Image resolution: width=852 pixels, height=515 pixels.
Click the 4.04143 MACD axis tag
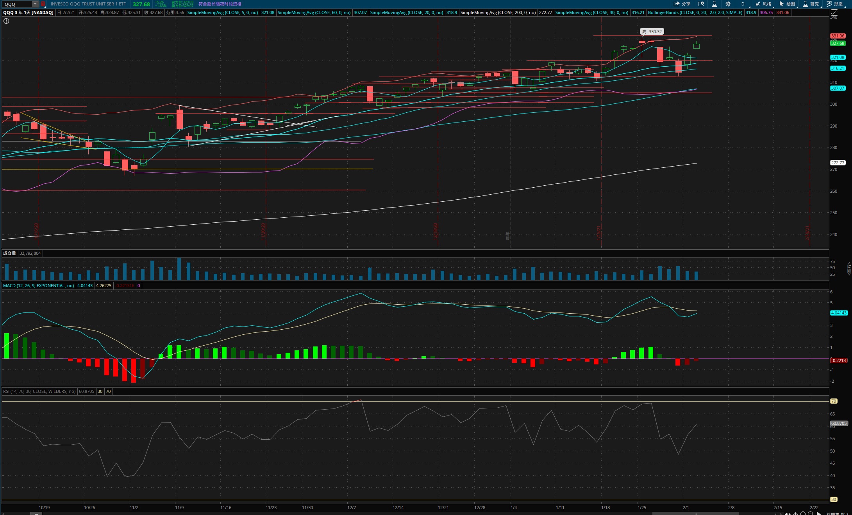(x=839, y=313)
